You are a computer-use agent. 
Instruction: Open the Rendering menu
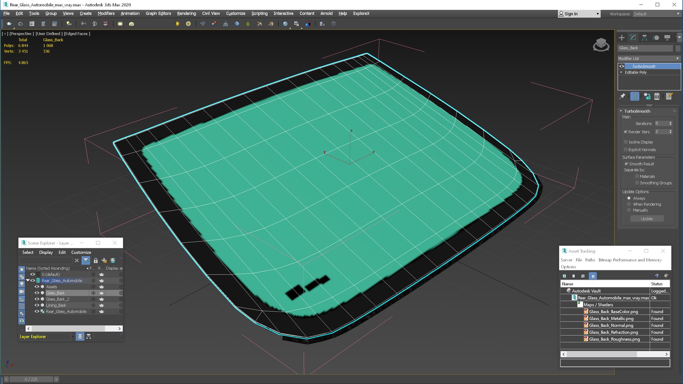(x=186, y=14)
